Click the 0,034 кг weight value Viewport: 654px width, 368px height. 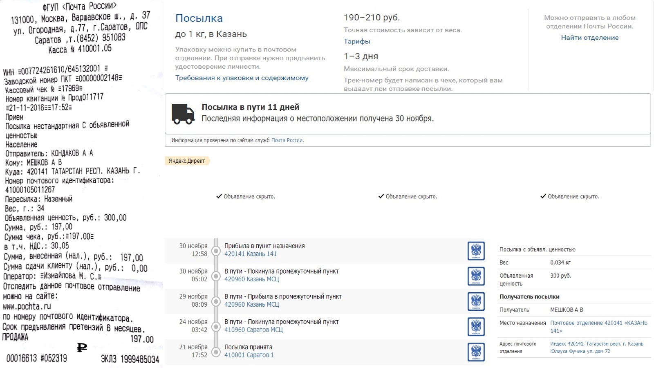click(560, 263)
